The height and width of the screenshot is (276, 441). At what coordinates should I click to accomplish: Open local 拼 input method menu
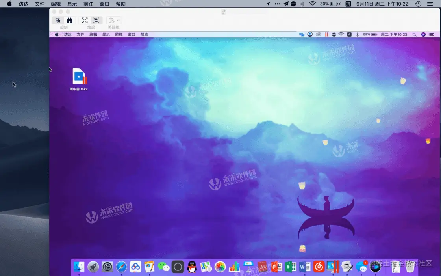coord(348,4)
